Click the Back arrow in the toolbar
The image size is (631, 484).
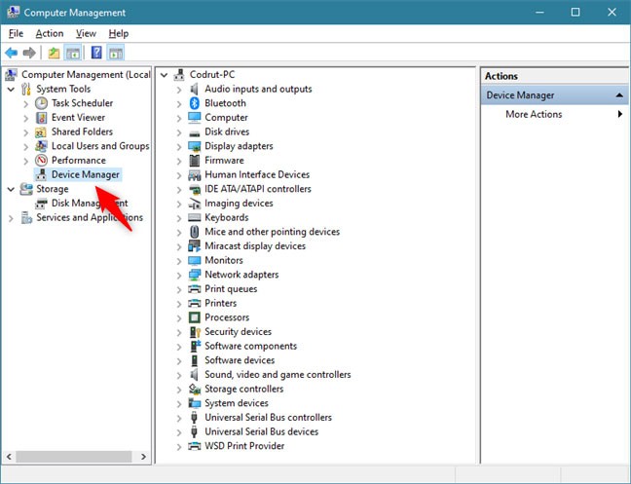11,53
